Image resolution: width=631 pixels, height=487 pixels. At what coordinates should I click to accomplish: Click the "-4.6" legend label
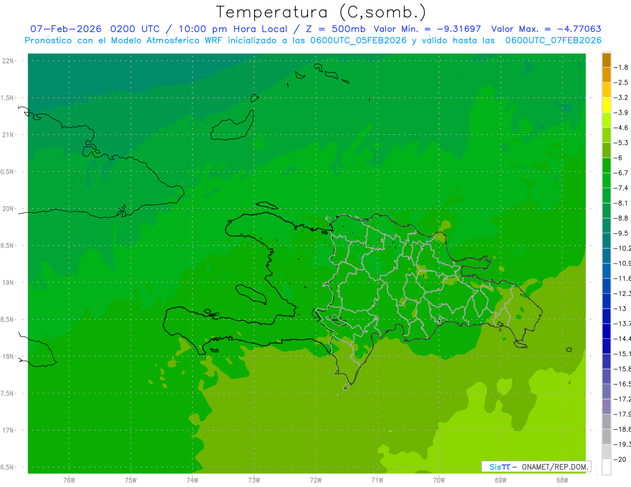pyautogui.click(x=621, y=128)
